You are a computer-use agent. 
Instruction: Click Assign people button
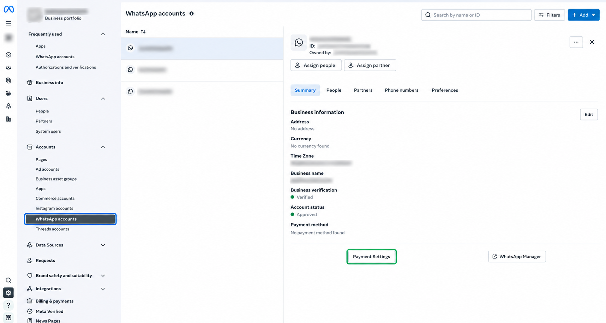(x=316, y=65)
